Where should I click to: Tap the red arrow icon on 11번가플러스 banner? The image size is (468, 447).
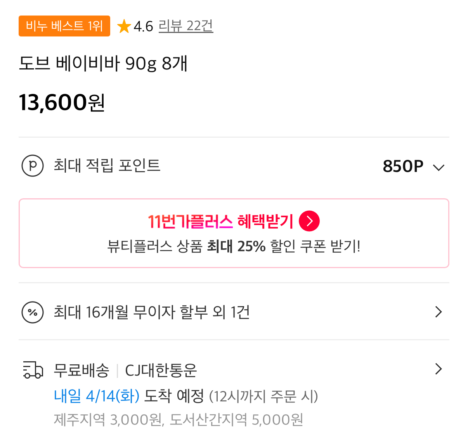pos(309,221)
